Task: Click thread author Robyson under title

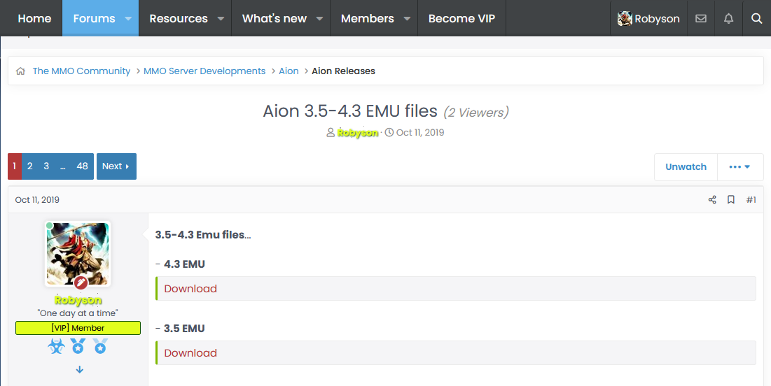Action: (x=357, y=133)
